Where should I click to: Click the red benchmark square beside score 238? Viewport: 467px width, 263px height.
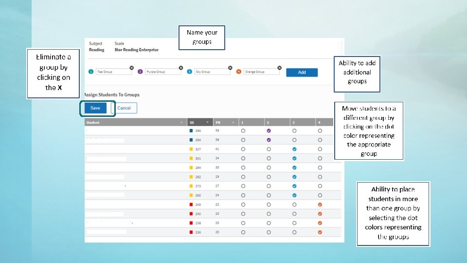(191, 223)
